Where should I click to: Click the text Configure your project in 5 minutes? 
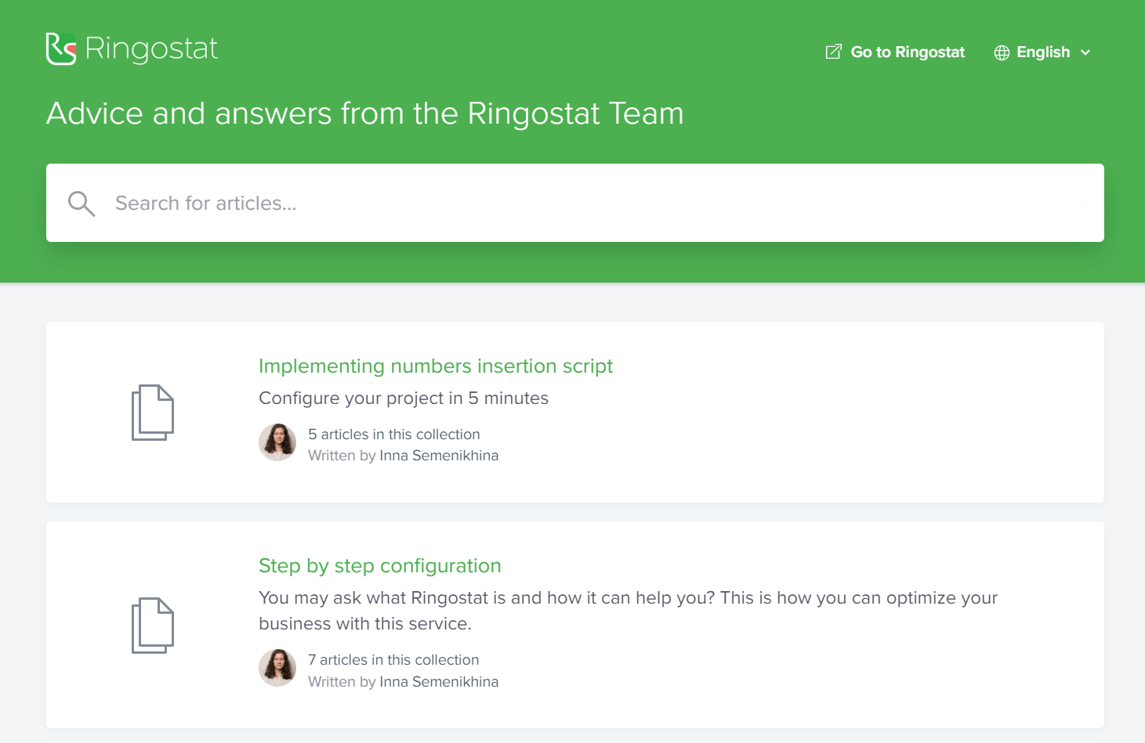tap(404, 399)
